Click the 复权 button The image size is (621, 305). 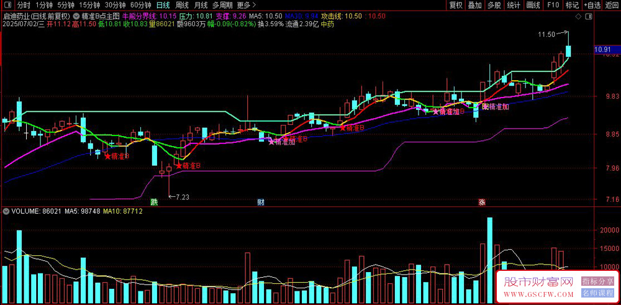pos(456,5)
